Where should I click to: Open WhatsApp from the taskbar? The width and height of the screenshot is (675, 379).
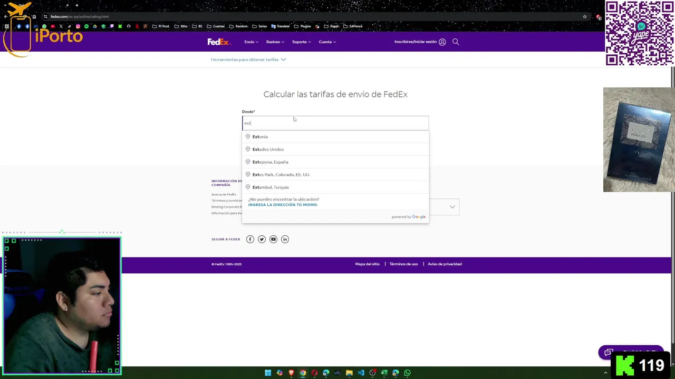pos(407,373)
